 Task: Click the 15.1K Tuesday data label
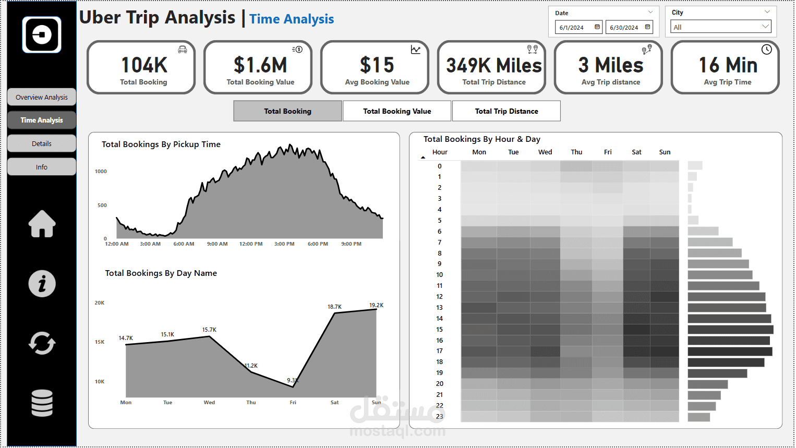coord(167,334)
